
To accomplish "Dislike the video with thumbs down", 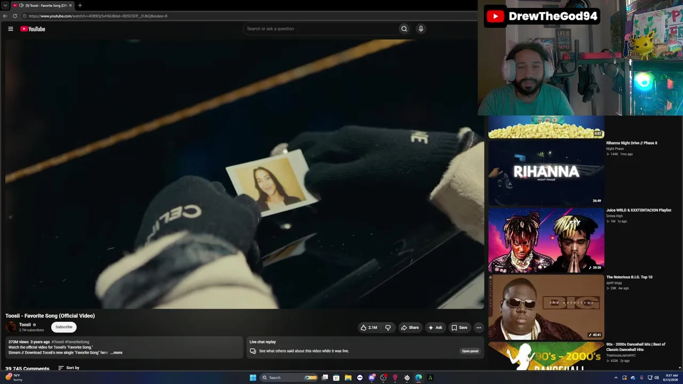I will [388, 327].
